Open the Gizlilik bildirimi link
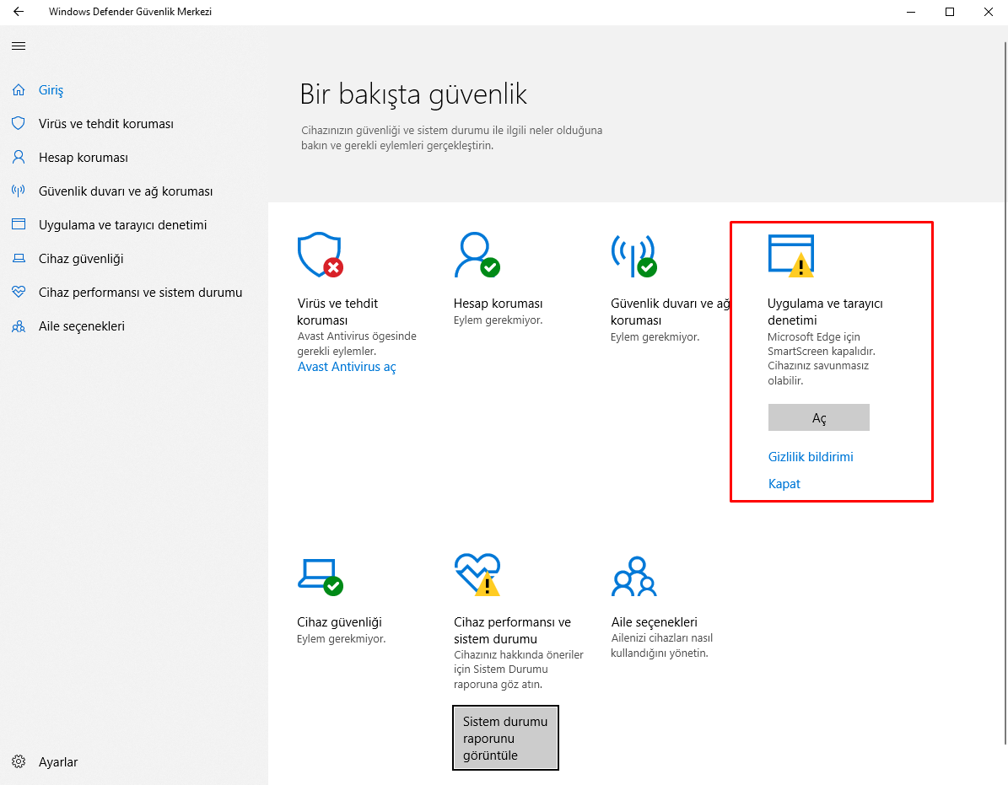 [x=811, y=457]
